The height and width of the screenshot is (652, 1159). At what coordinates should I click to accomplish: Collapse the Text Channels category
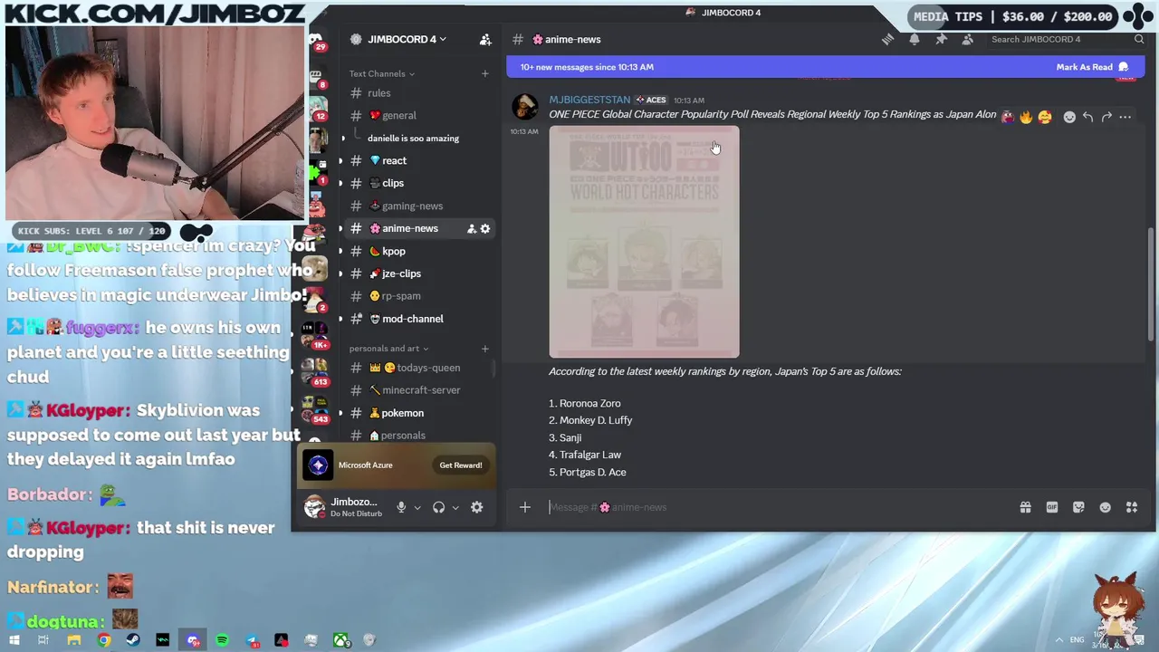click(381, 73)
